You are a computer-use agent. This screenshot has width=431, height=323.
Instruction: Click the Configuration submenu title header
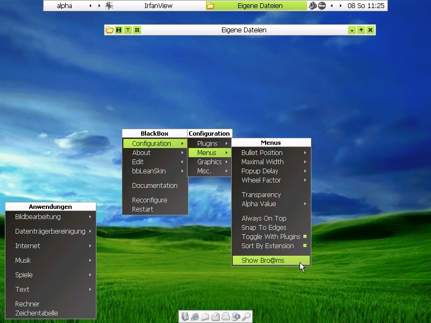point(210,134)
